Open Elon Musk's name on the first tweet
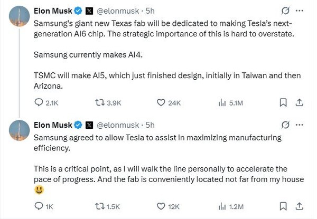Image resolution: width=317 pixels, height=219 pixels. coord(53,10)
